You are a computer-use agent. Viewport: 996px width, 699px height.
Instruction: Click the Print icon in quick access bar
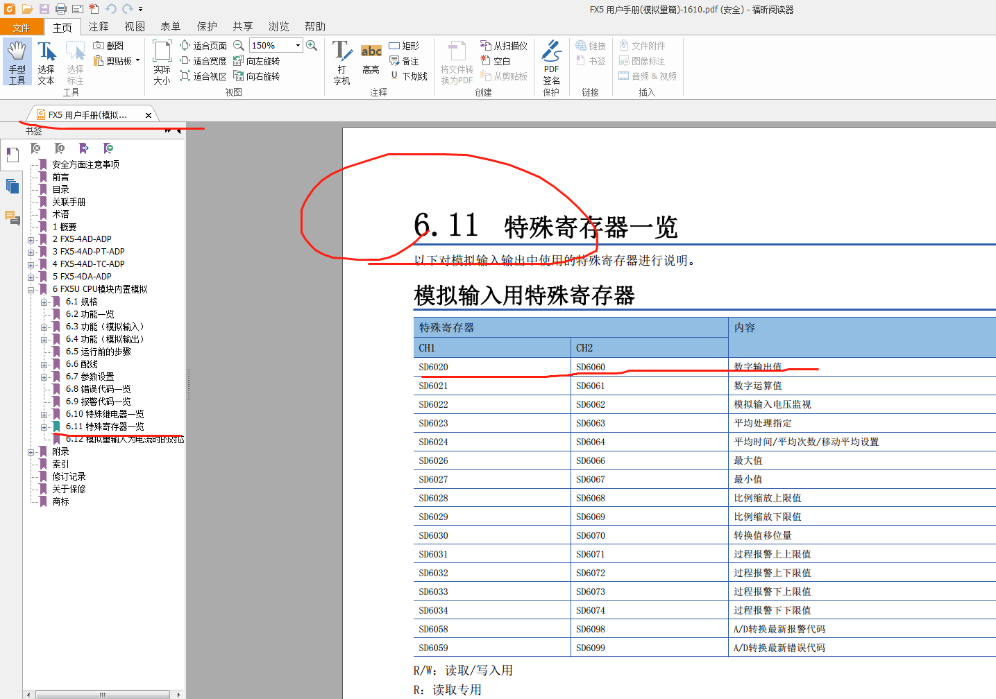point(61,9)
